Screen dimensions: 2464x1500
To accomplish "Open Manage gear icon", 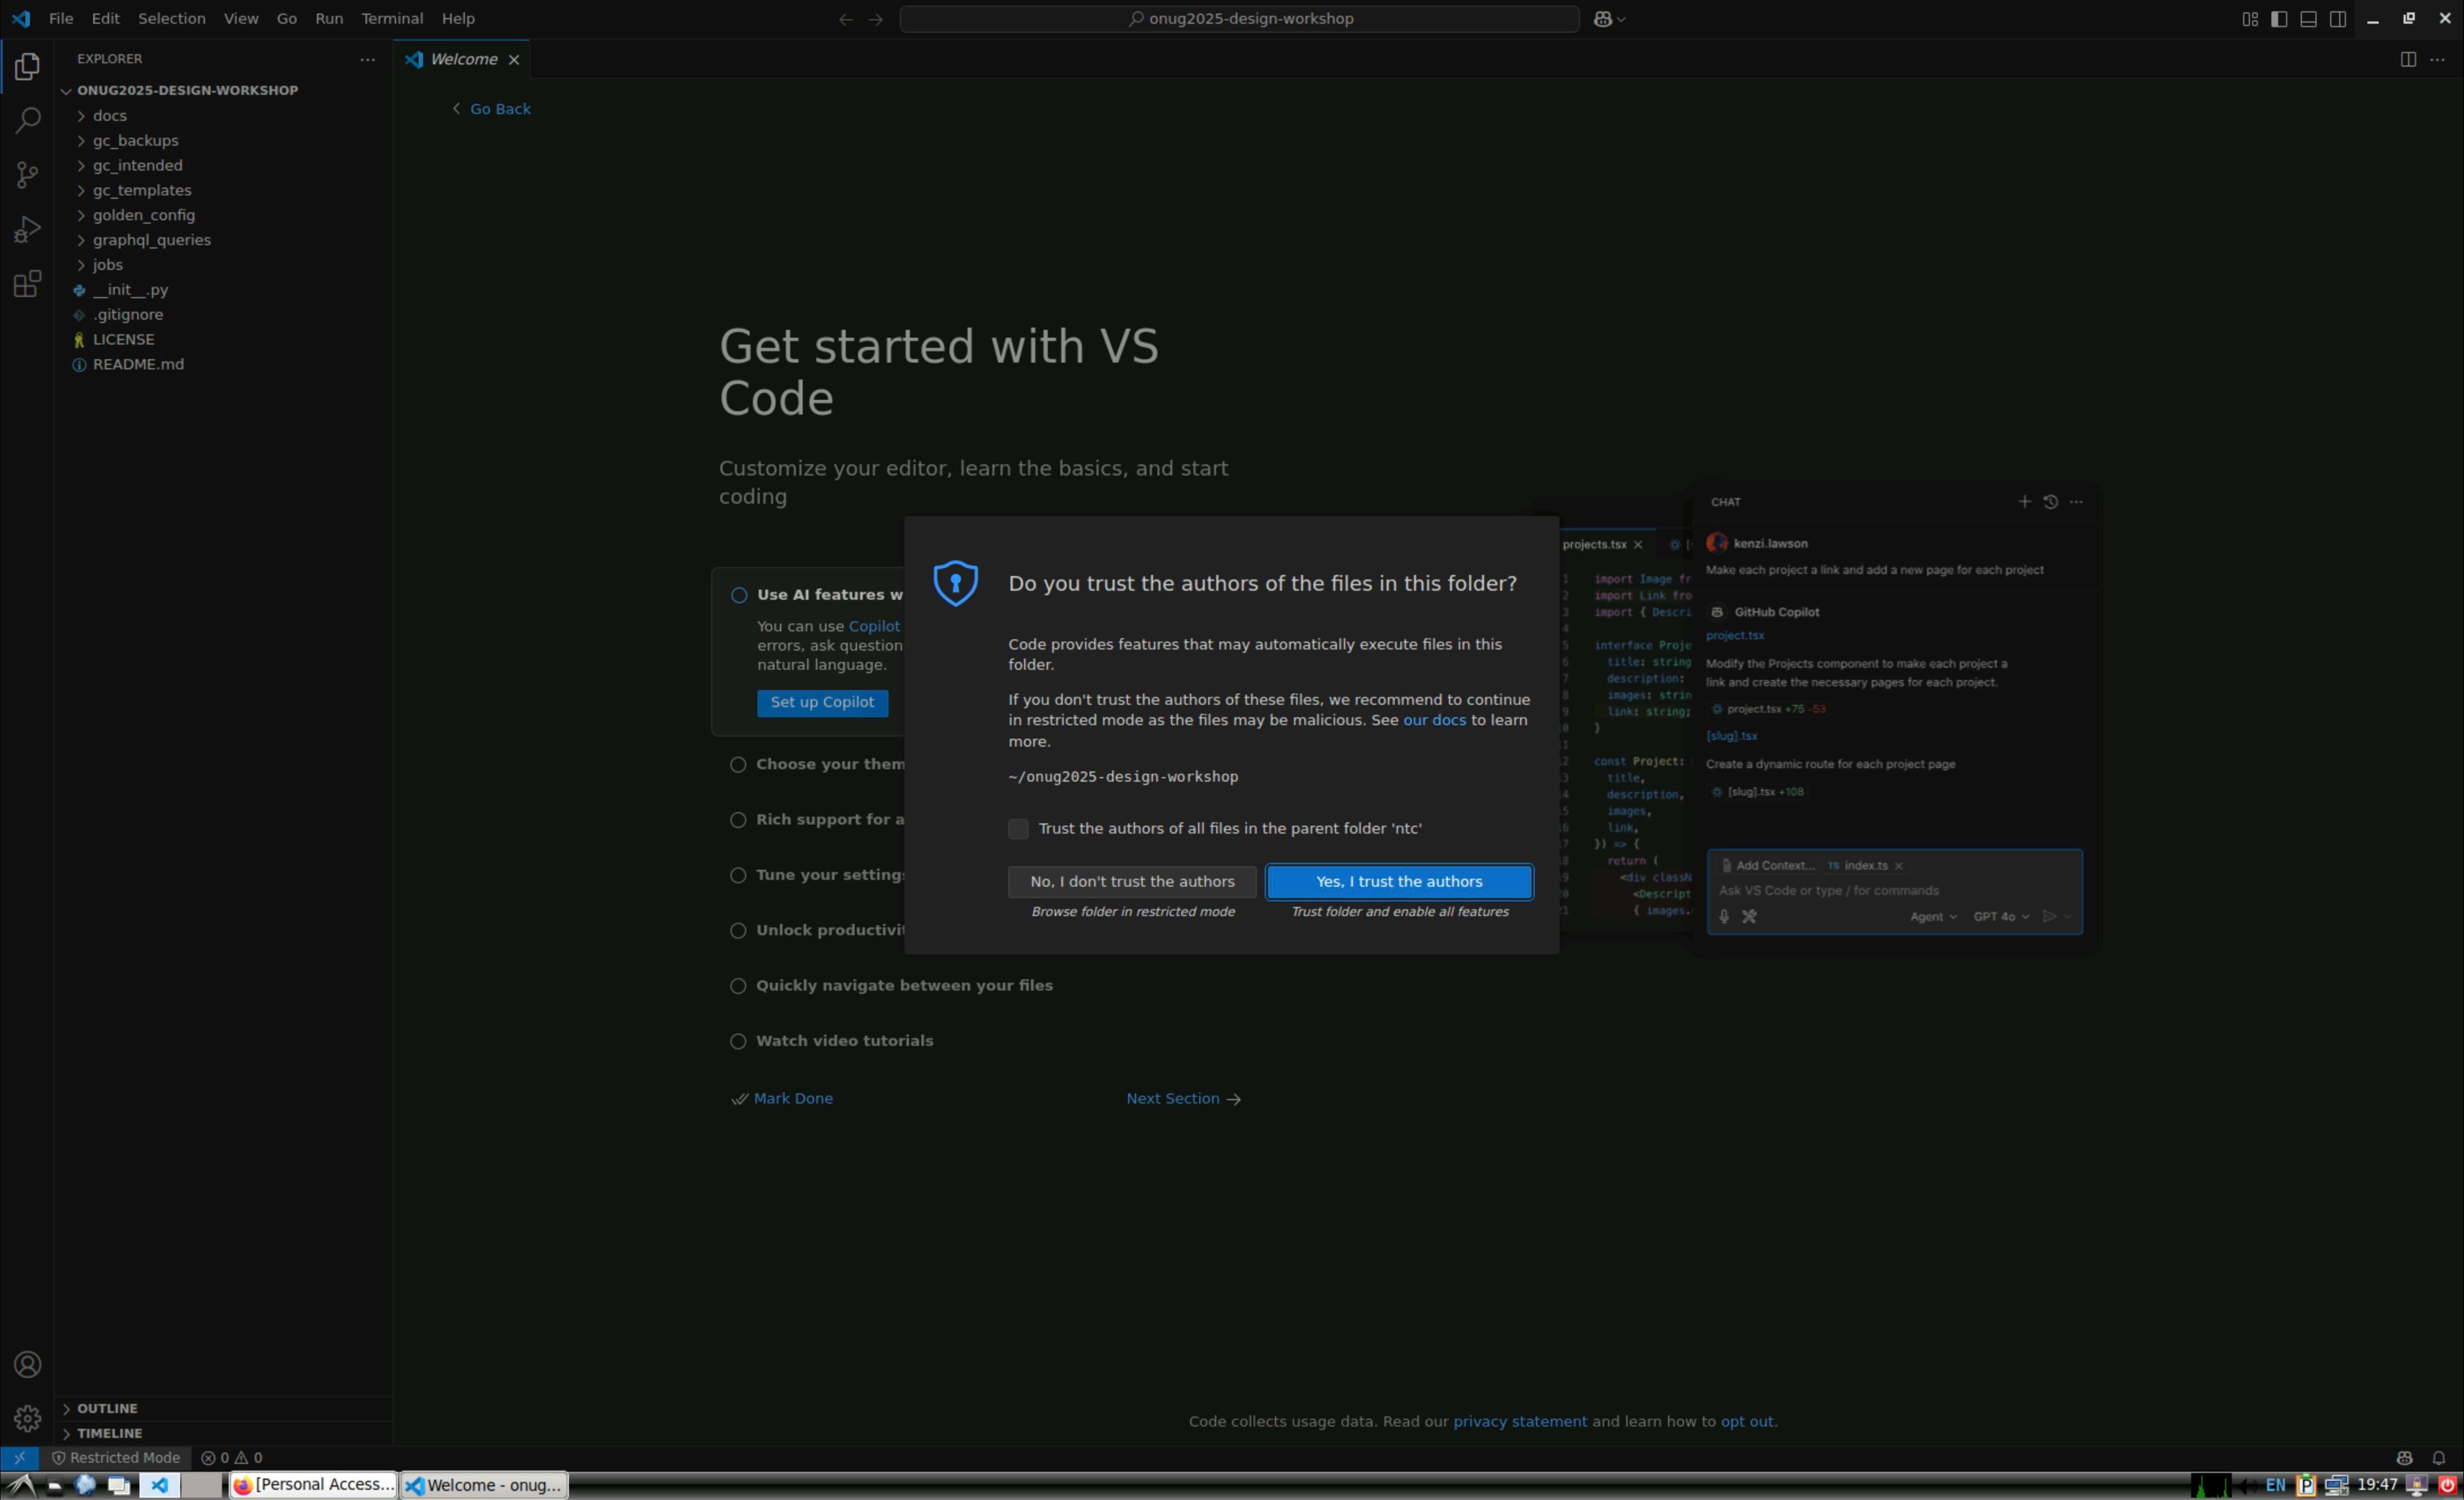I will click(x=28, y=1418).
